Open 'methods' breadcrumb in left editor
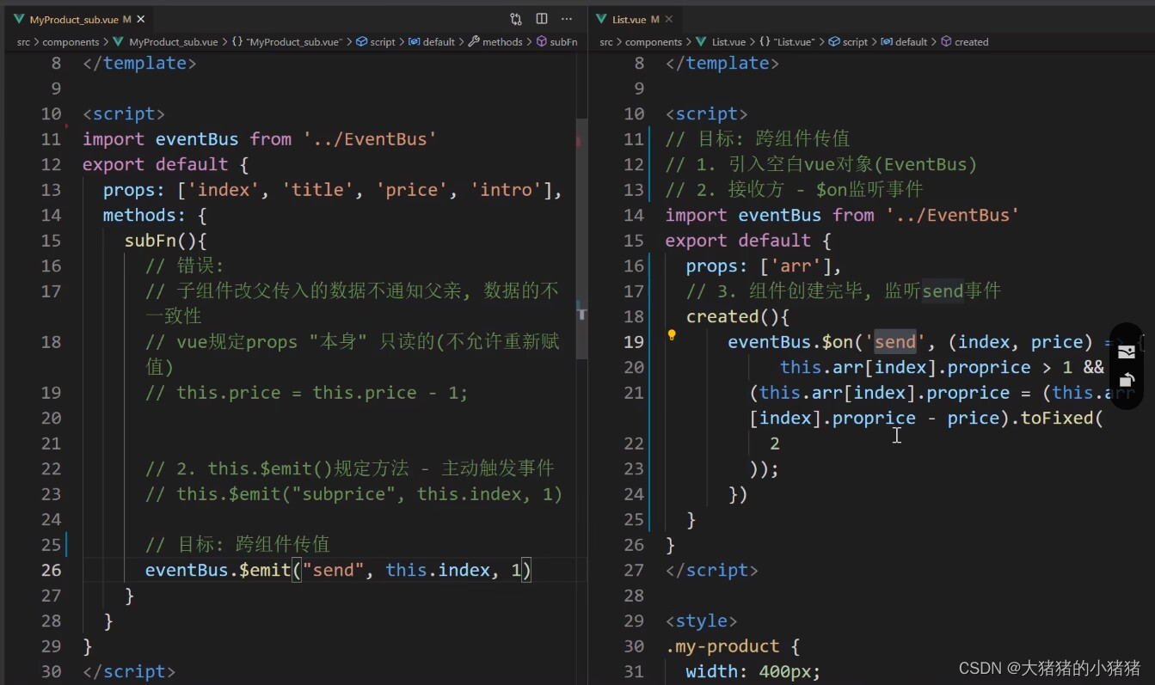This screenshot has height=685, width=1155. click(x=496, y=41)
